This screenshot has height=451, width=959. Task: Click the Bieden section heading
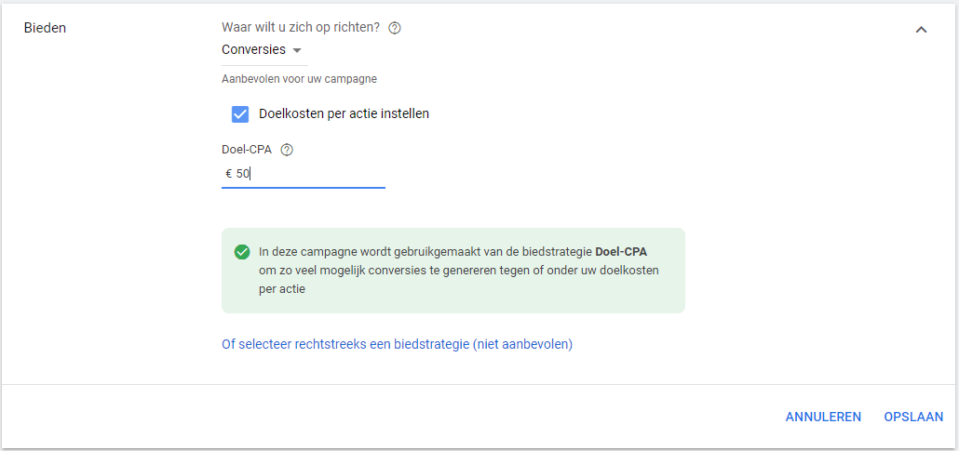[x=45, y=28]
